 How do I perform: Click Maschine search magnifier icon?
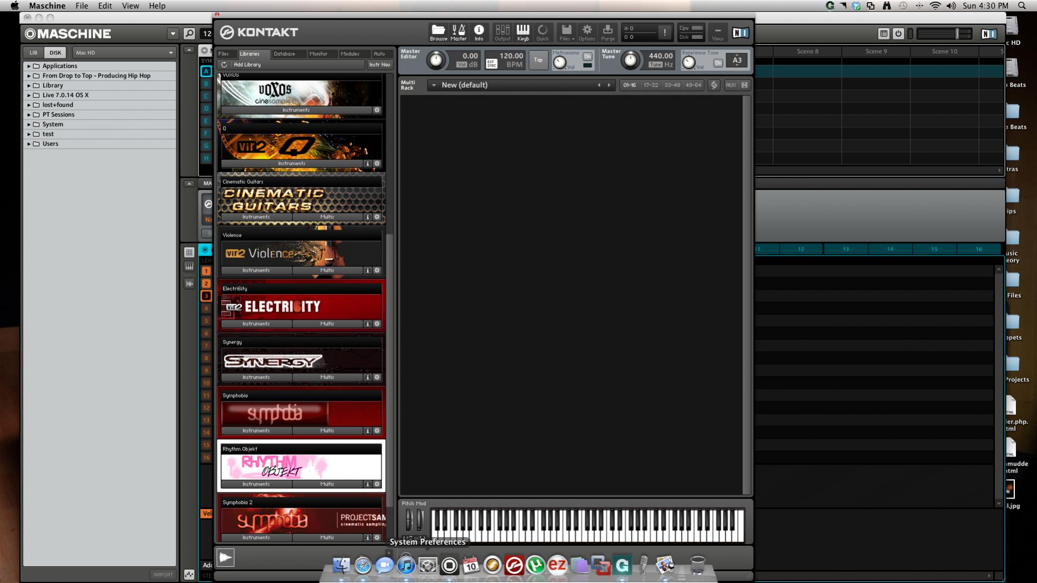pyautogui.click(x=189, y=33)
